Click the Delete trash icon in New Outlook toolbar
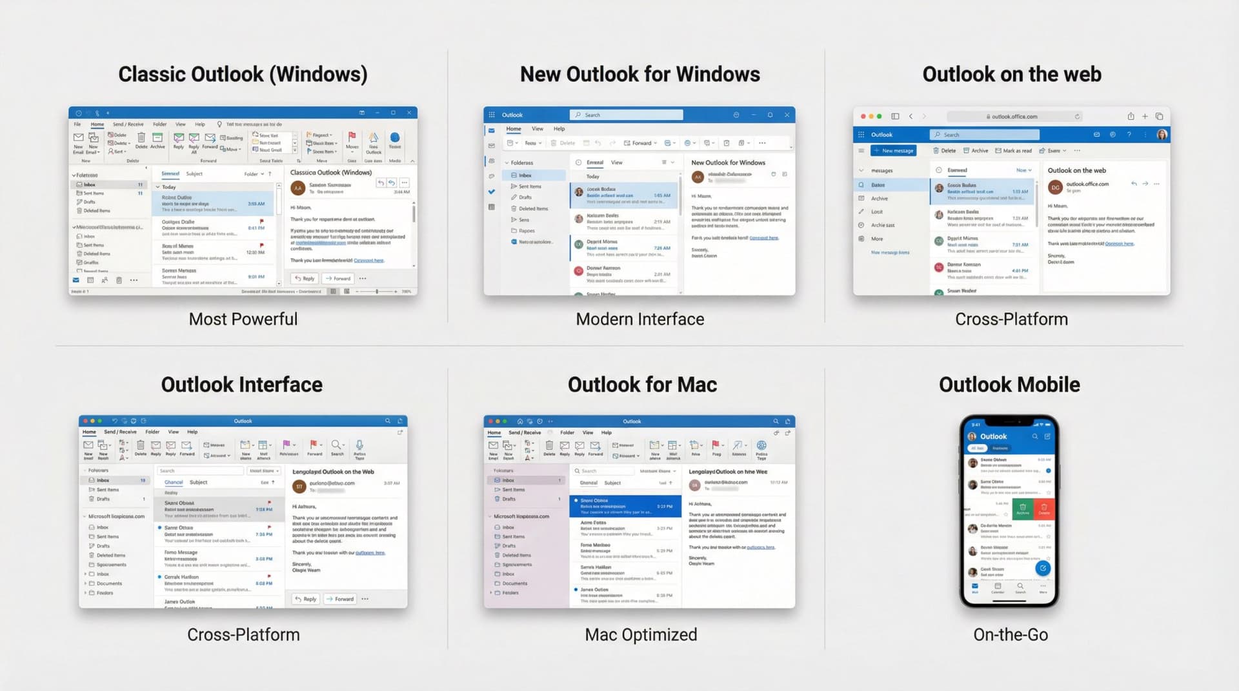 point(554,143)
